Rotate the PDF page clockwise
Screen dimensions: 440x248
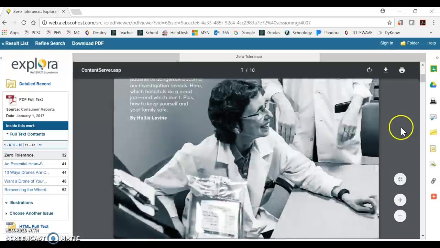tap(369, 70)
